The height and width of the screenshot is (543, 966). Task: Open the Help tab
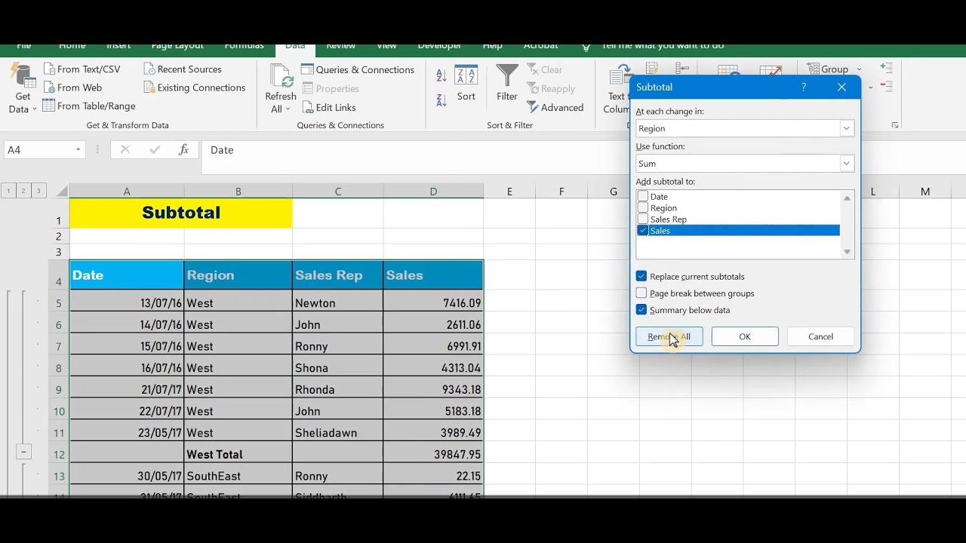click(493, 46)
